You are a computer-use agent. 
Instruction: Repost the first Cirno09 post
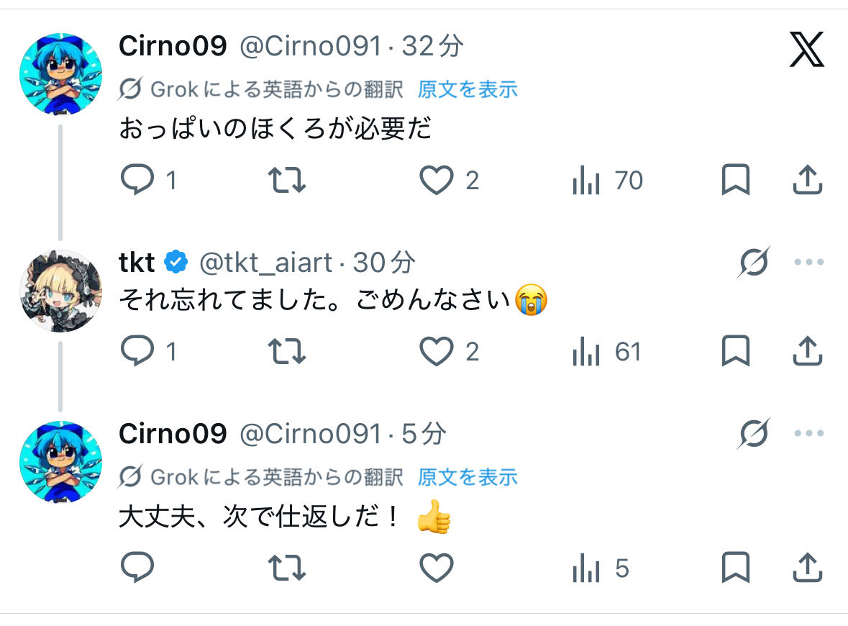[x=286, y=180]
